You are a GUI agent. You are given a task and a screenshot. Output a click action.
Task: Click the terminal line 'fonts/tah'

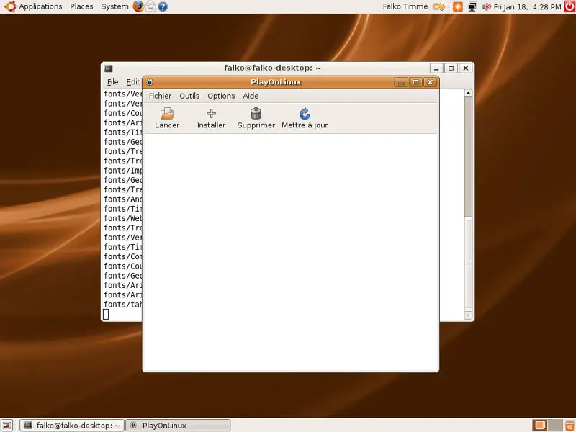coord(122,305)
